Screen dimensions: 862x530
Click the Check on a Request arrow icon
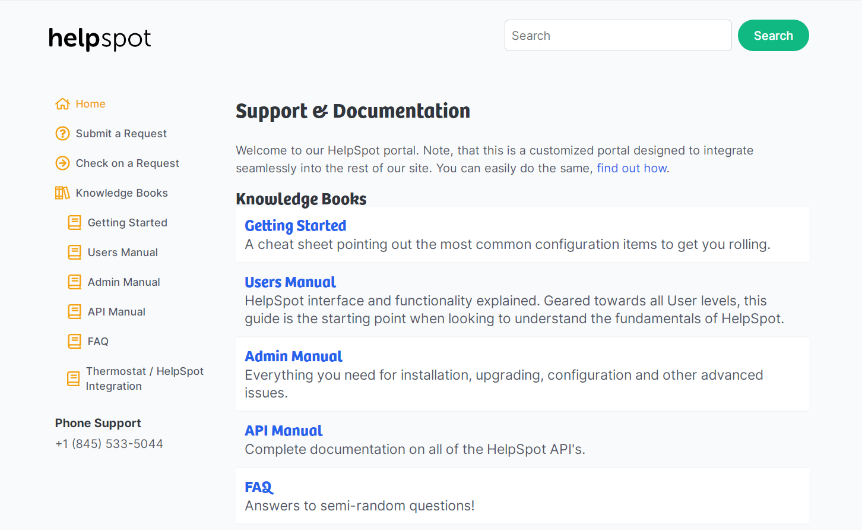[62, 163]
